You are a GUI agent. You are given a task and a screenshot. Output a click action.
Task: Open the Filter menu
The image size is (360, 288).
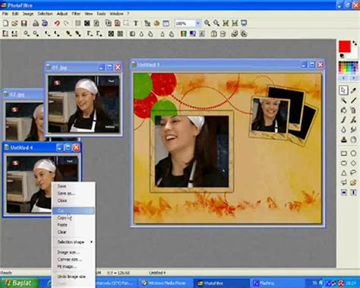tap(76, 14)
